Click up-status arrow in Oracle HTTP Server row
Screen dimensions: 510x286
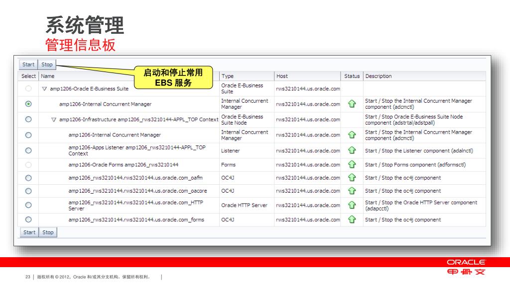coord(352,205)
